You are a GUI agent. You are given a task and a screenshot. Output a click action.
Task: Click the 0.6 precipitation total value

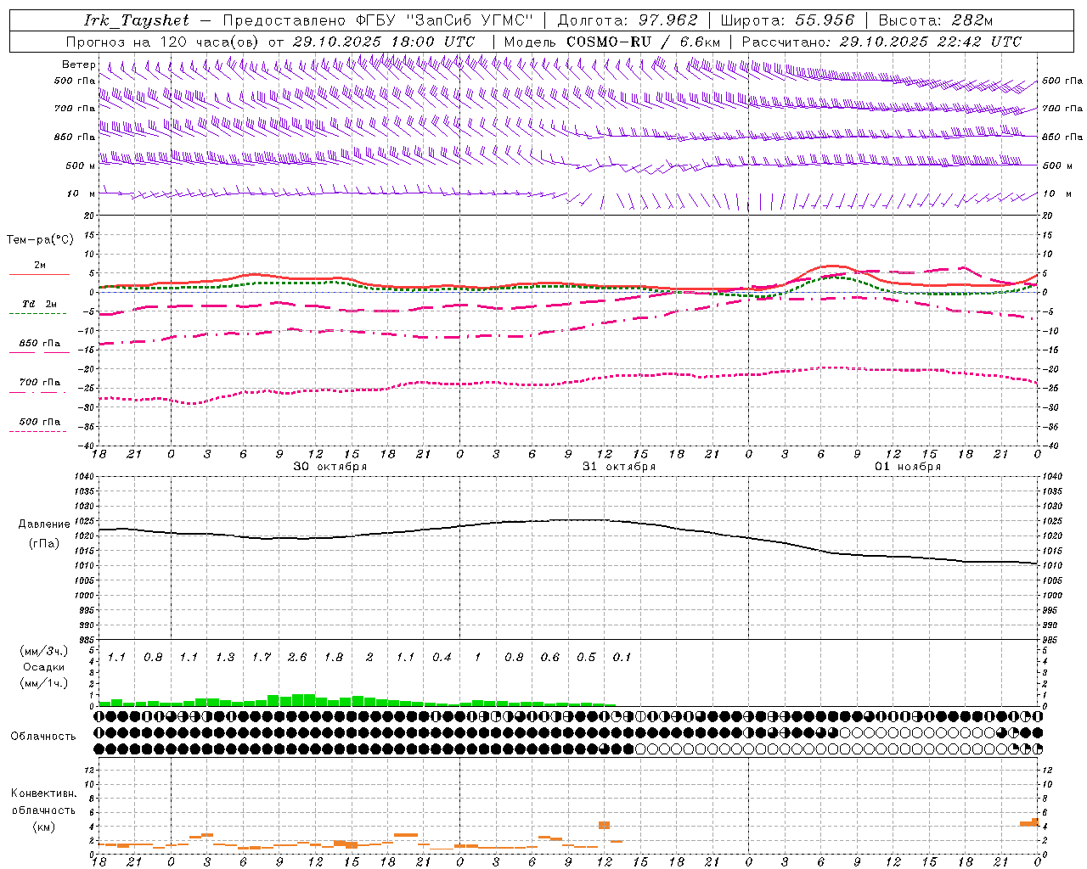550,657
